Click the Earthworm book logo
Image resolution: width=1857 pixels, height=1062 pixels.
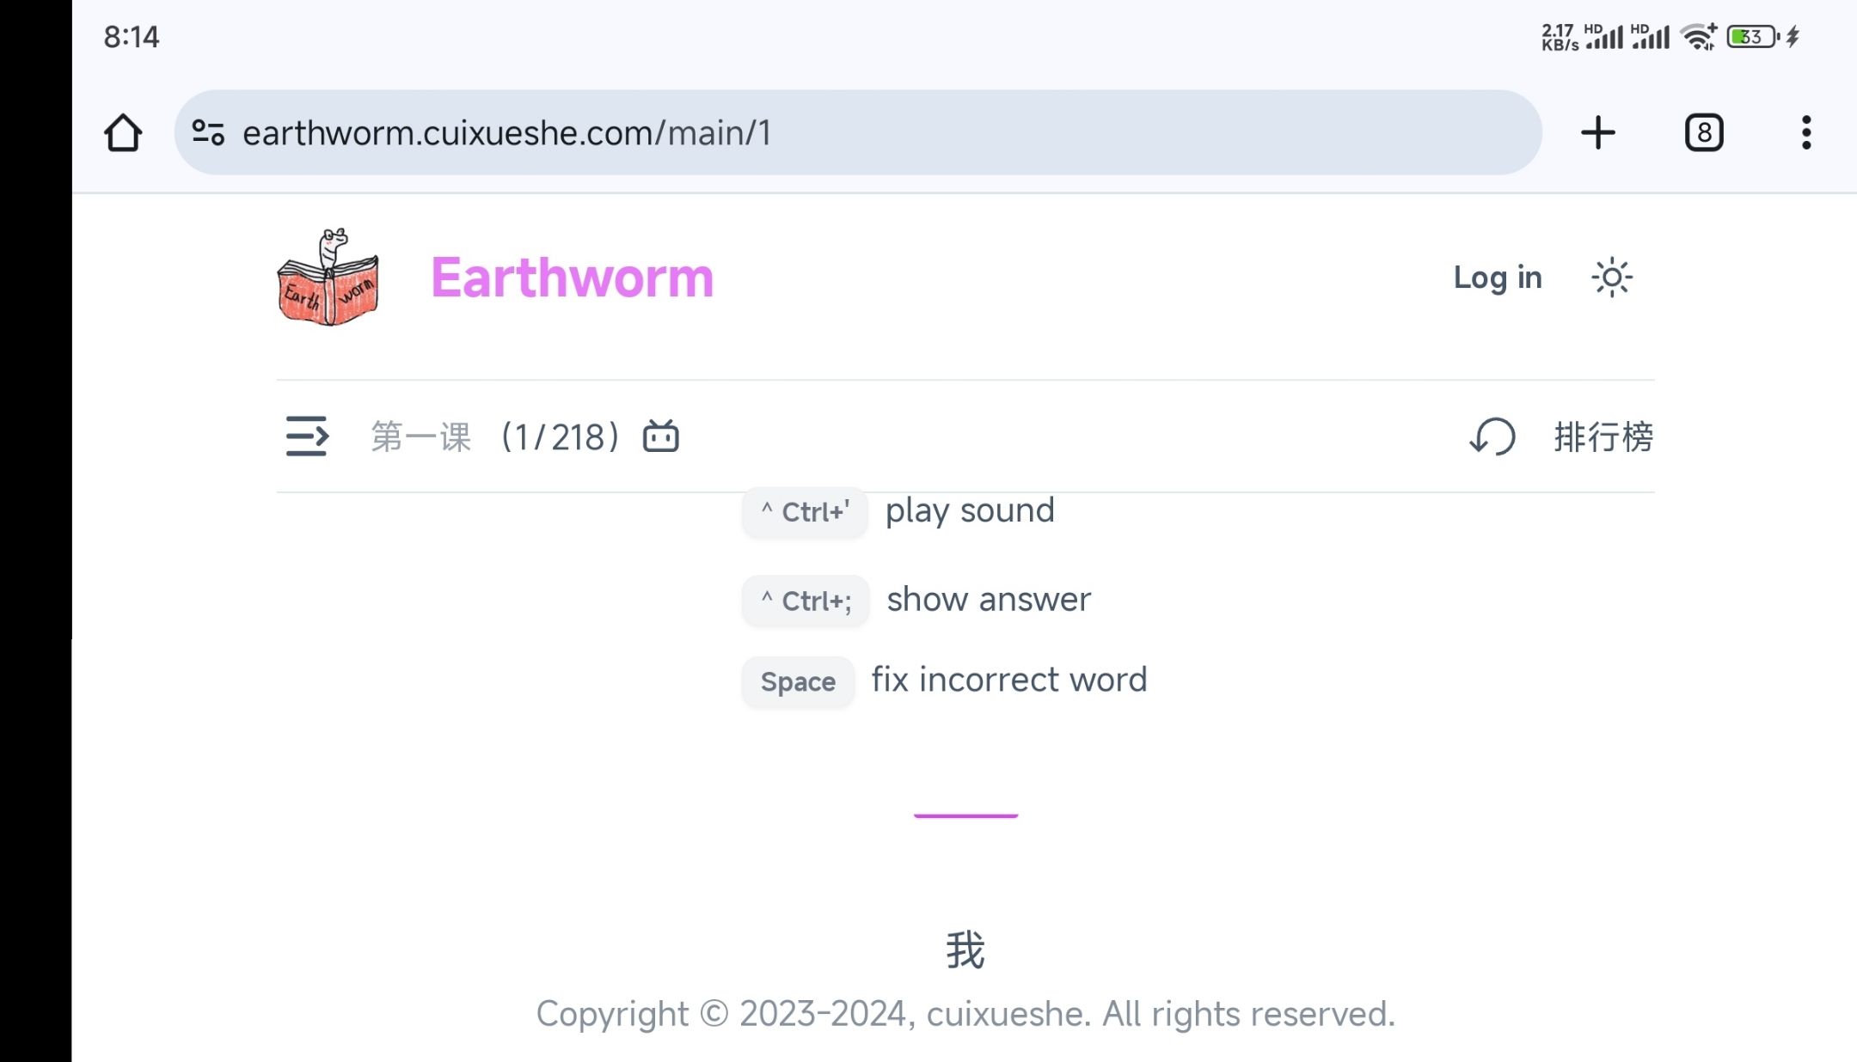328,278
